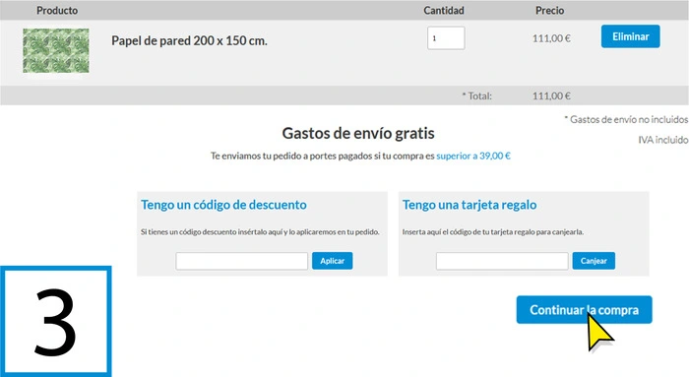Click the item price 111,00 € in product row
689x377 pixels.
pos(551,38)
